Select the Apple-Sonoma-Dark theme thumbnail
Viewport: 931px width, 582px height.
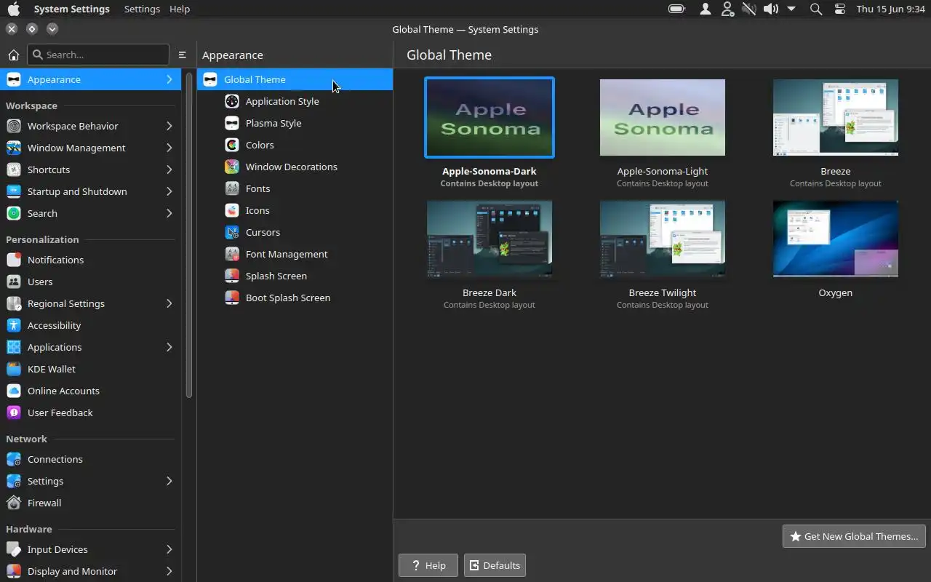pyautogui.click(x=490, y=117)
